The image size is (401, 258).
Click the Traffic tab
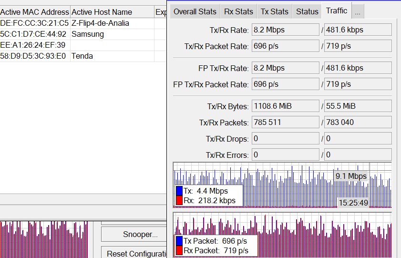pos(337,10)
